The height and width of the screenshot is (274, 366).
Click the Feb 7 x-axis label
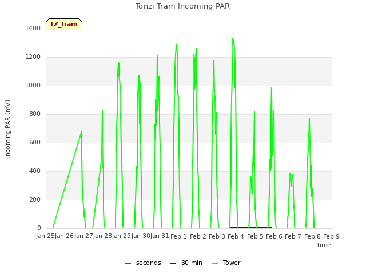293,236
